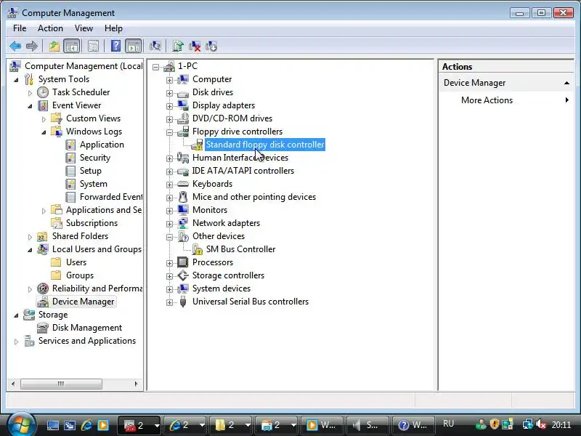Open Custom Views in Event Viewer
This screenshot has height=436, width=581.
pos(94,118)
